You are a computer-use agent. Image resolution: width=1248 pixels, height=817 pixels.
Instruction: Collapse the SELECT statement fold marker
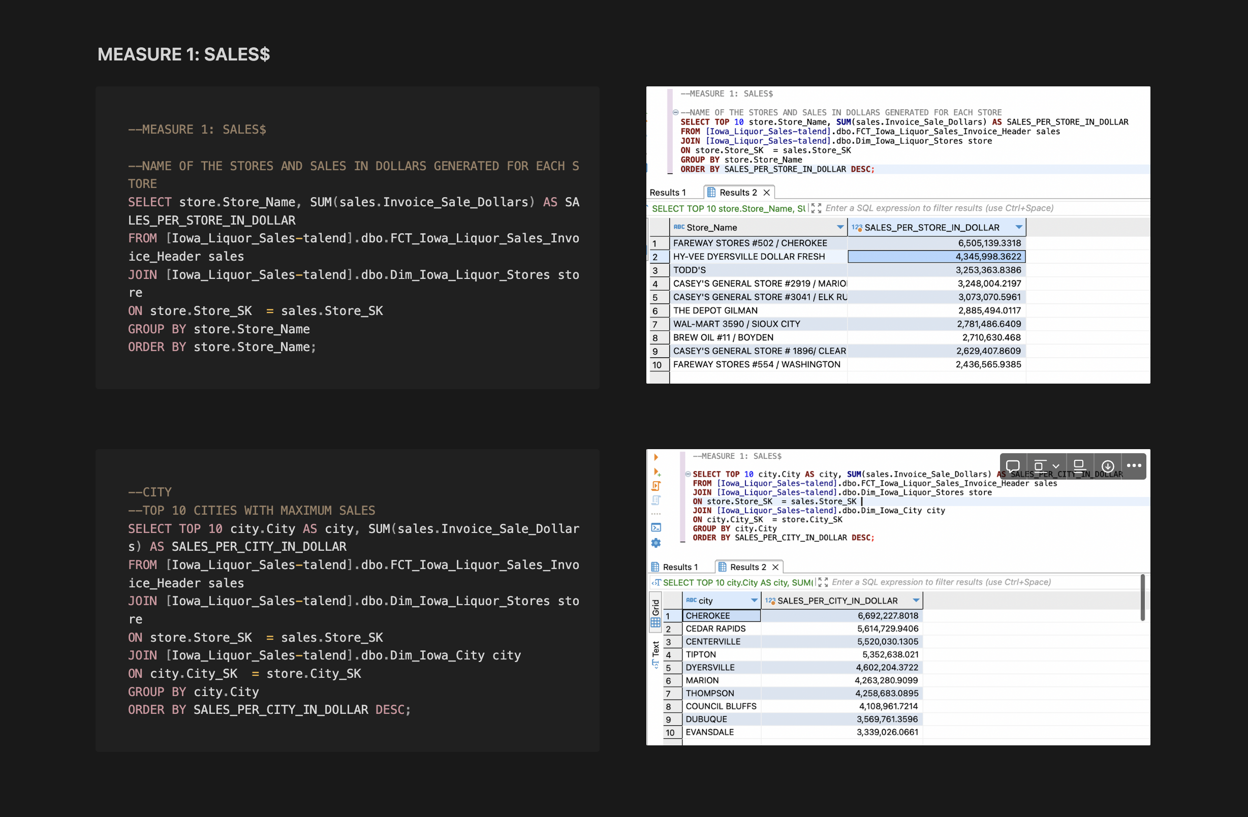688,474
